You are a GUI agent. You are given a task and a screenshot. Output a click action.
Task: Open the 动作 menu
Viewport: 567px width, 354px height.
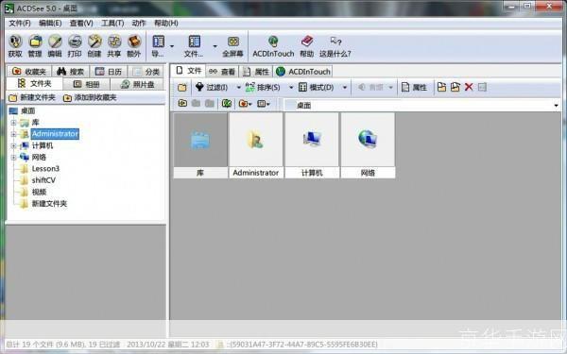(139, 23)
